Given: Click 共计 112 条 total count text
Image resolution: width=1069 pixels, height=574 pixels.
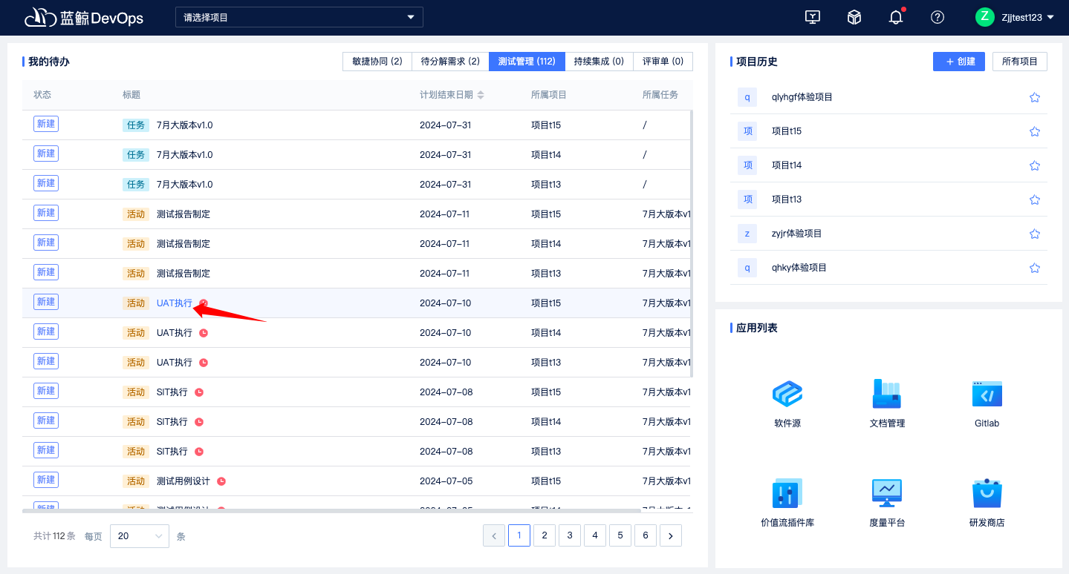Looking at the screenshot, I should [x=54, y=535].
